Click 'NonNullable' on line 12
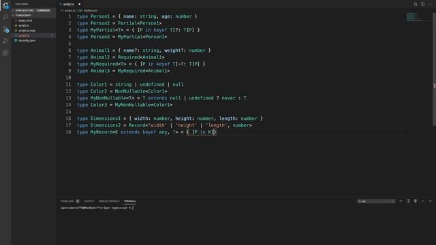The width and height of the screenshot is (436, 245). coord(130,91)
